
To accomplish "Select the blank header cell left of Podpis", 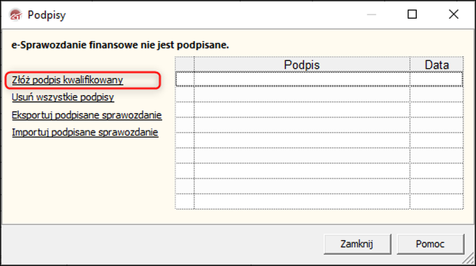I will click(x=184, y=65).
